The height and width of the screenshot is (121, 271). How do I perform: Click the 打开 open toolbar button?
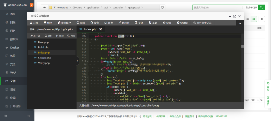pyautogui.click(x=34, y=23)
